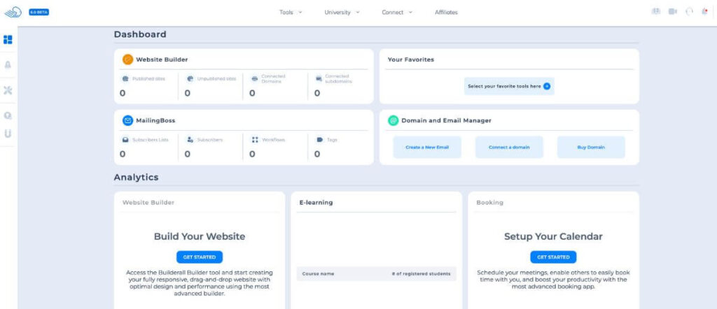Click the Published sites icon
Viewport: 717px width, 309px height.
(125, 78)
